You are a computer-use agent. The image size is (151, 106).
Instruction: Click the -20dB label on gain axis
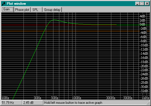pos(144,66)
